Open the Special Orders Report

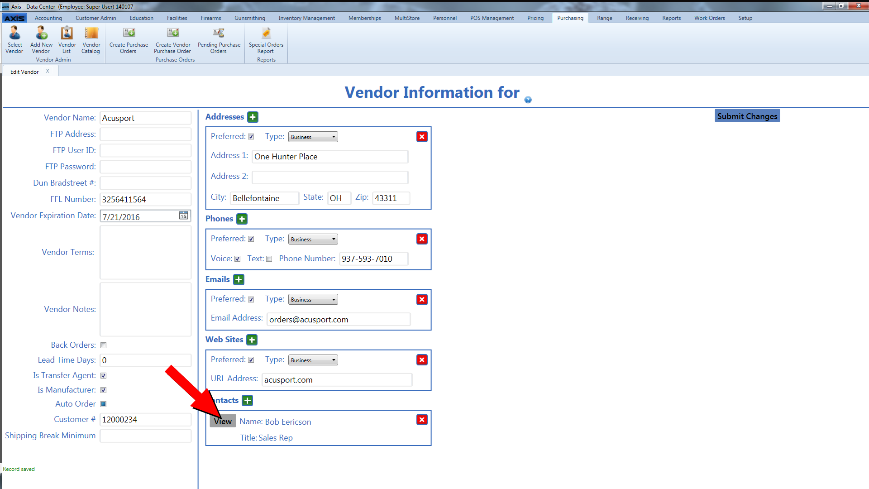[x=266, y=40]
